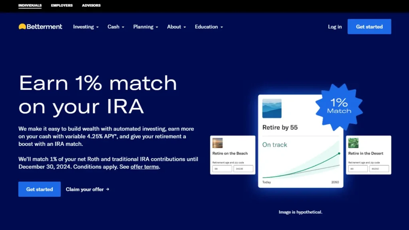Expand the Planning navigation dropdown
Image resolution: width=409 pixels, height=230 pixels.
pos(145,27)
